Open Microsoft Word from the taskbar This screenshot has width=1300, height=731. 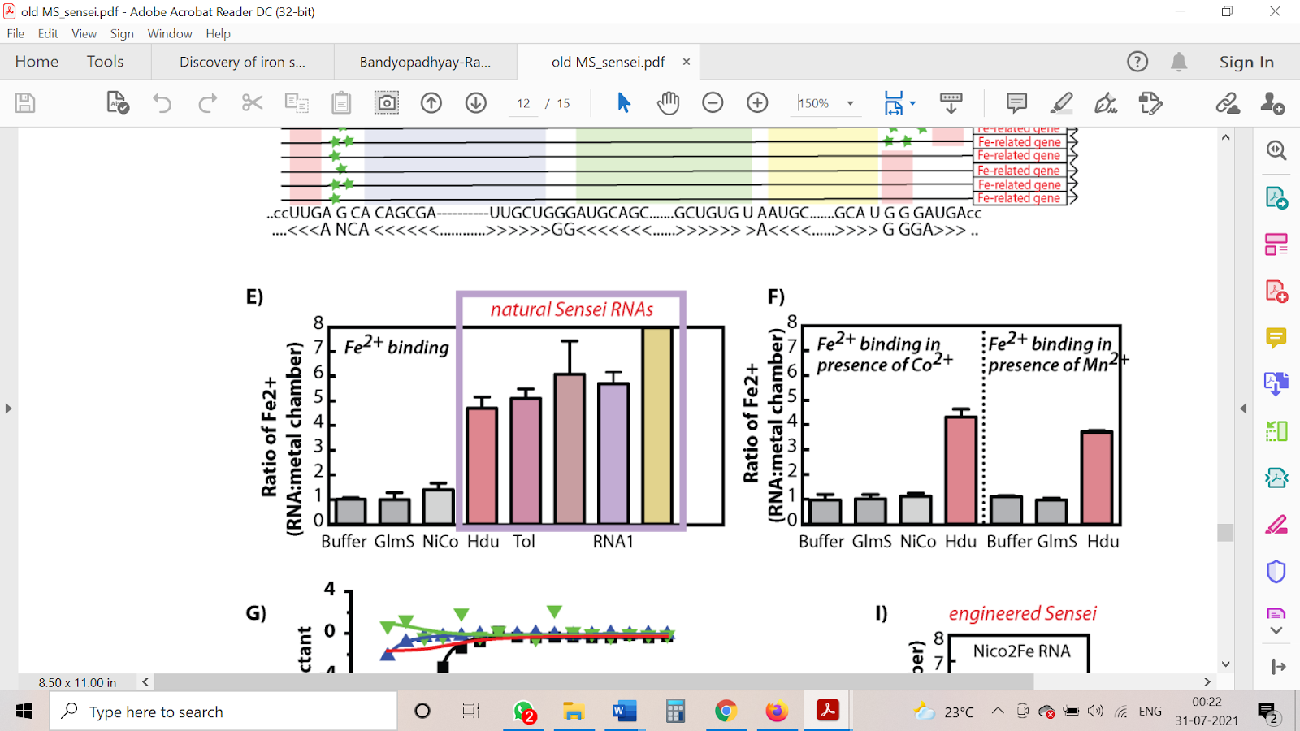[624, 712]
